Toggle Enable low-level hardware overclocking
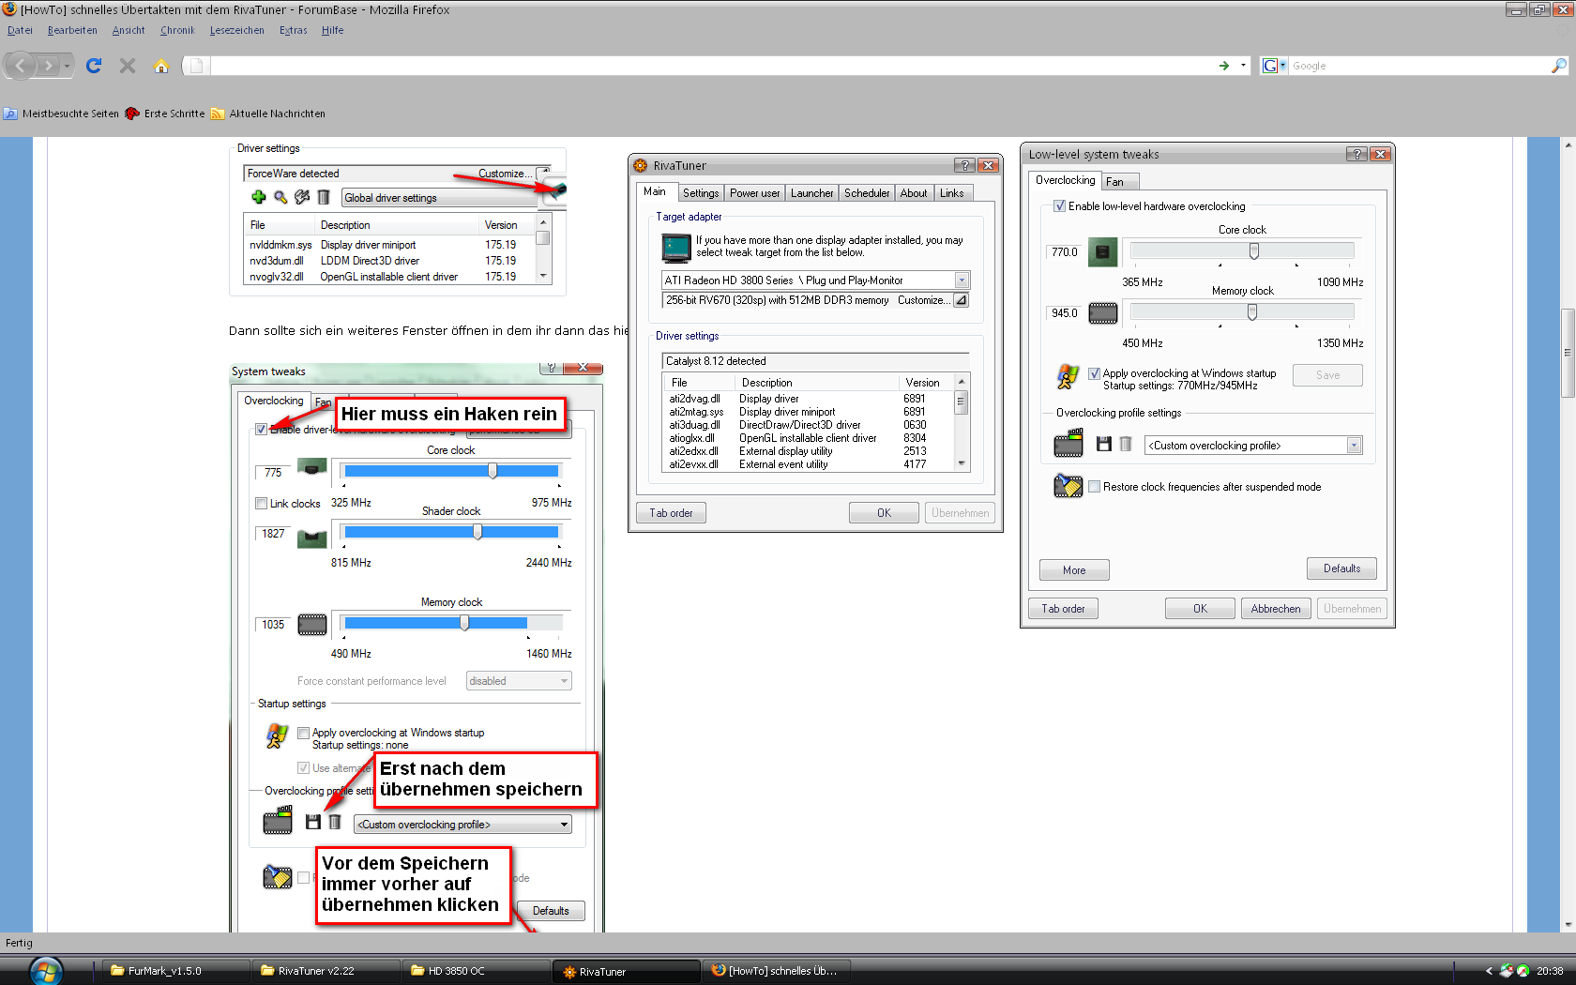The height and width of the screenshot is (985, 1576). tap(1060, 206)
